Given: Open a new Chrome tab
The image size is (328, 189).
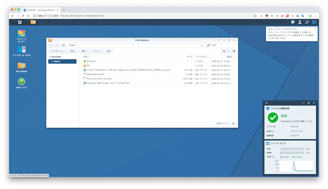Looking at the screenshot, I should (x=64, y=10).
